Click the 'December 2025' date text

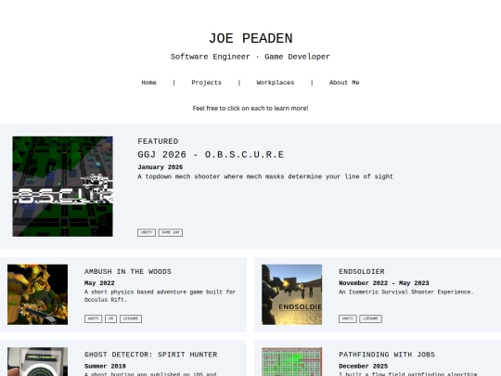[x=364, y=366]
